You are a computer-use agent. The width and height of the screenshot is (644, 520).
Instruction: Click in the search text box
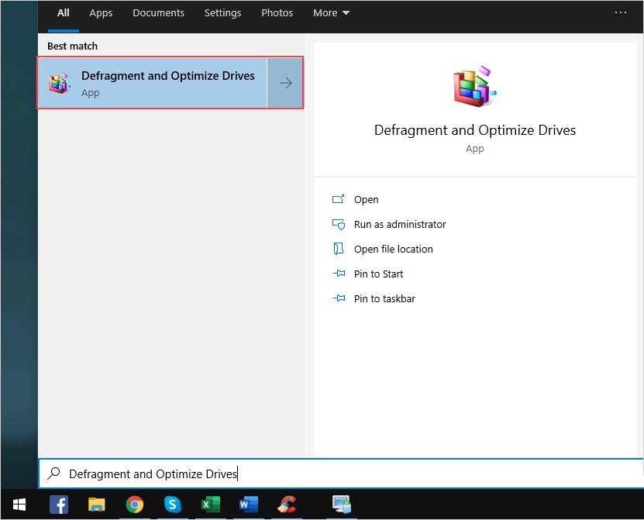(x=341, y=474)
